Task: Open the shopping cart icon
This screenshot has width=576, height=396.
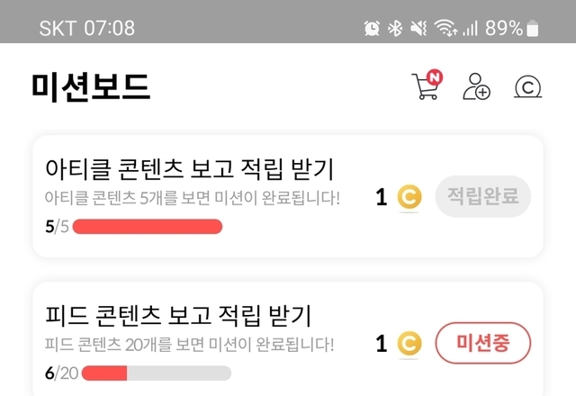Action: (x=427, y=86)
